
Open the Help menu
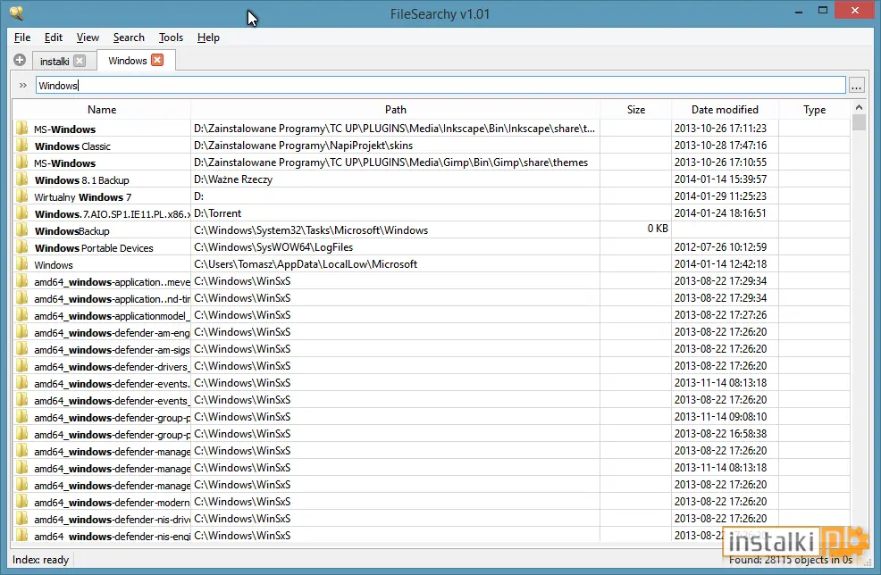tap(208, 37)
